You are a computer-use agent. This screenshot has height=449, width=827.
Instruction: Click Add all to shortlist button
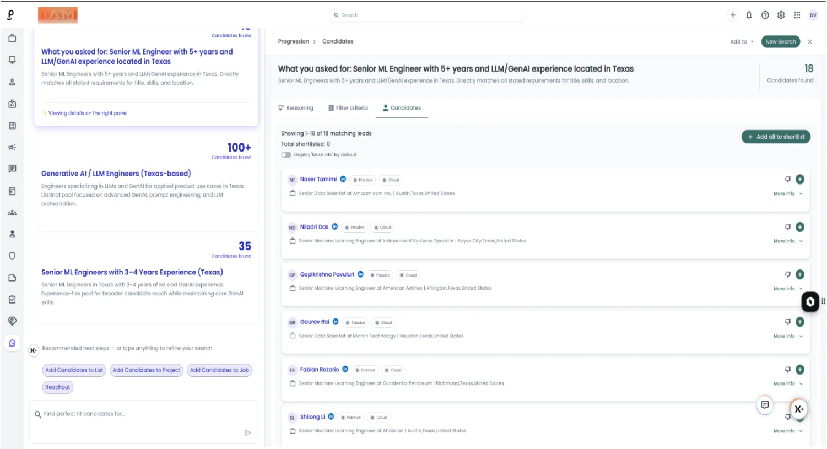pyautogui.click(x=776, y=137)
